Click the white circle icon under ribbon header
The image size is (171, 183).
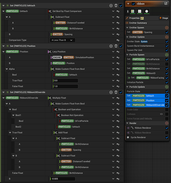(146, 11)
